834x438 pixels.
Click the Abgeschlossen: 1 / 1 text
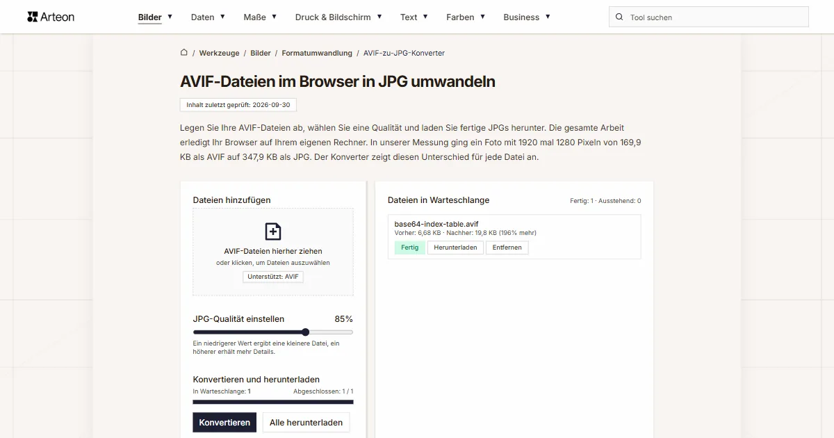(x=323, y=391)
